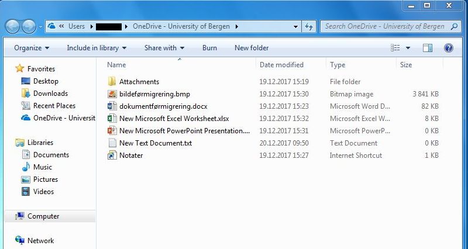Select New Microsoft Excel Worksheet.xlsx
Viewport: 468px width, 249px height.
click(x=174, y=119)
